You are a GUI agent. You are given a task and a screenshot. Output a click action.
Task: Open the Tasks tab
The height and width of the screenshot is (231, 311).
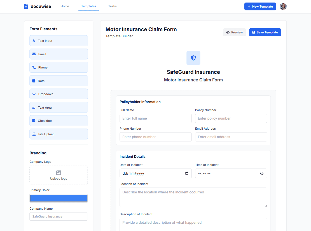click(x=112, y=6)
